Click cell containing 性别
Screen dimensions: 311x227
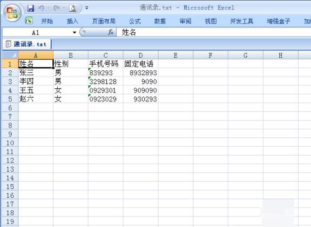(70, 64)
